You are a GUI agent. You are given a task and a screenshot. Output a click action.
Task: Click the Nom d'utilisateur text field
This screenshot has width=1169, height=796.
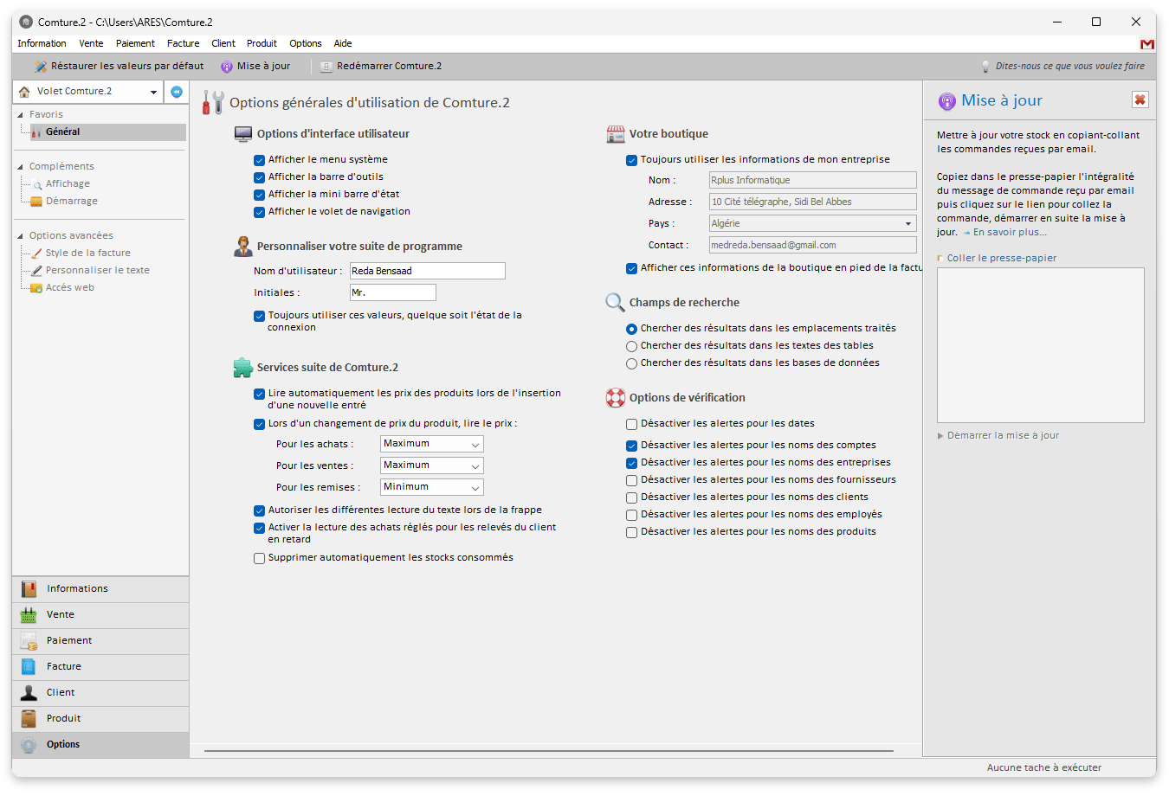427,271
